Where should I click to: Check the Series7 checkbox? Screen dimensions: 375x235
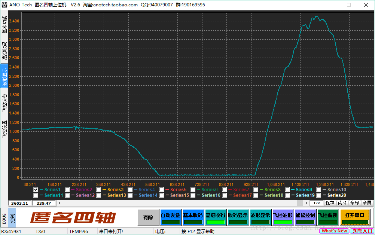click(224, 190)
